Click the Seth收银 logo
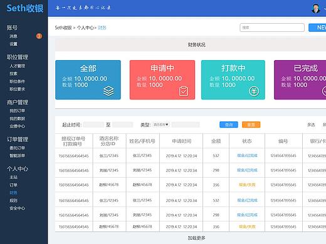This screenshot has width=326, height=244. pyautogui.click(x=25, y=8)
